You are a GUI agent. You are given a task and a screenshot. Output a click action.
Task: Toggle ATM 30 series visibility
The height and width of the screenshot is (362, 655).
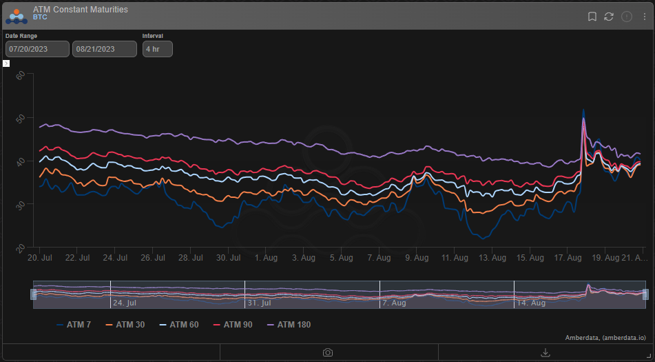pos(125,324)
